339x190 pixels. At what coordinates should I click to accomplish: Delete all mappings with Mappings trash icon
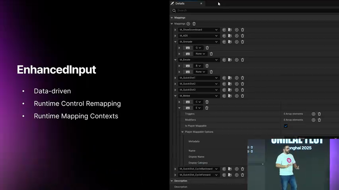pyautogui.click(x=194, y=24)
